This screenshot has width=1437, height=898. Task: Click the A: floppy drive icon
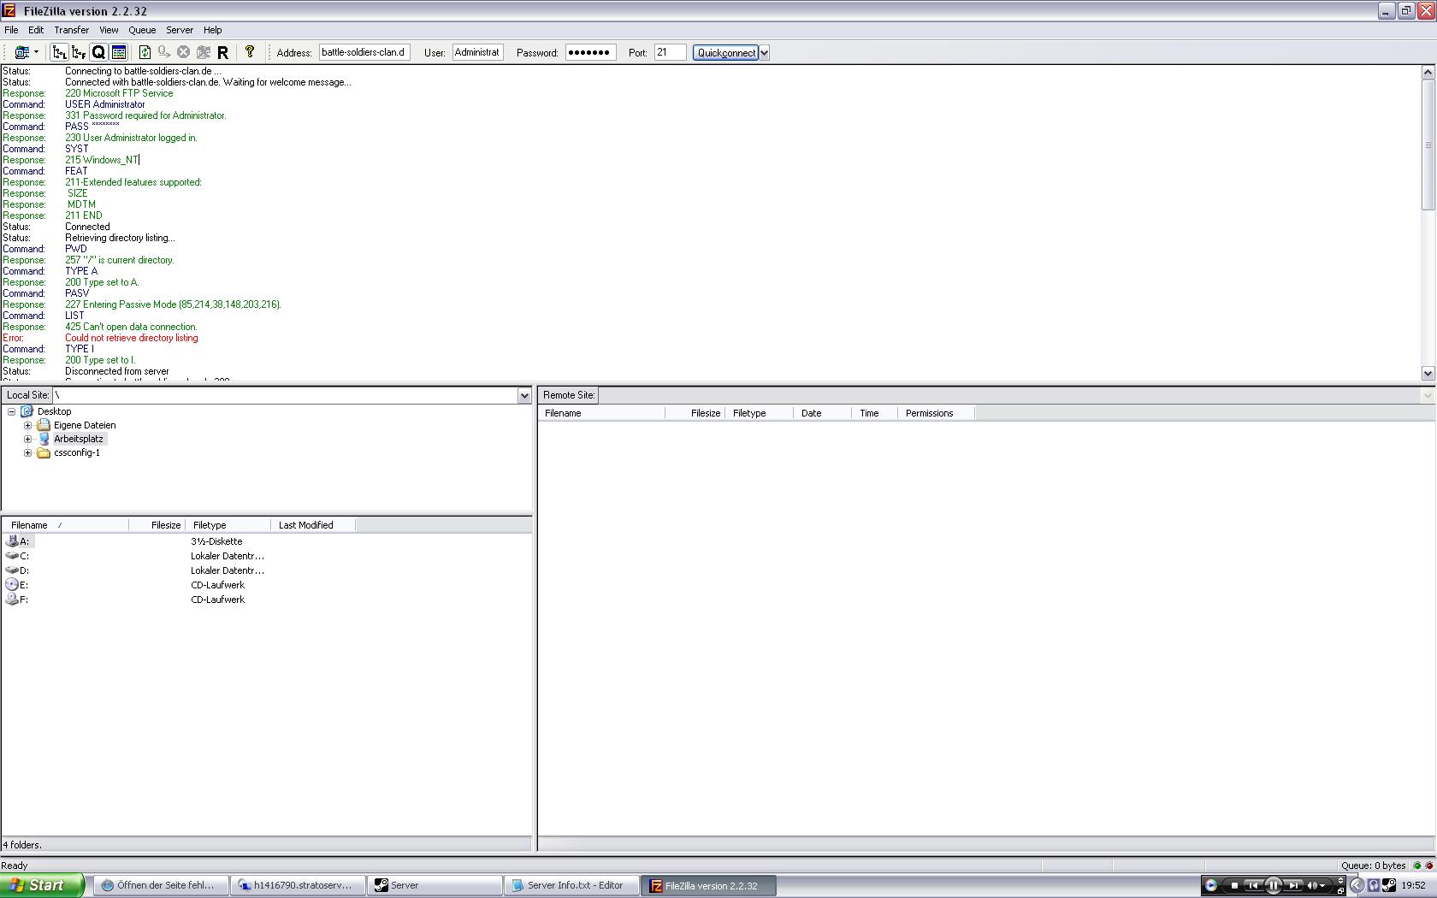pyautogui.click(x=12, y=541)
